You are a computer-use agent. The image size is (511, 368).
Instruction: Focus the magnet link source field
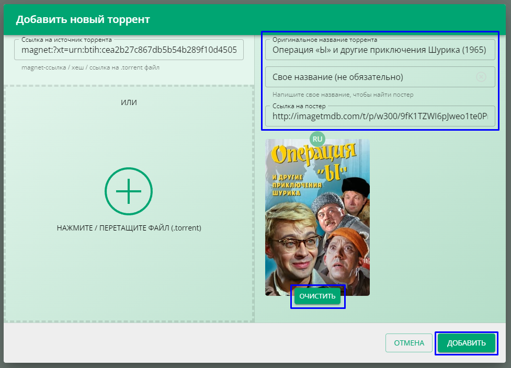pyautogui.click(x=129, y=50)
